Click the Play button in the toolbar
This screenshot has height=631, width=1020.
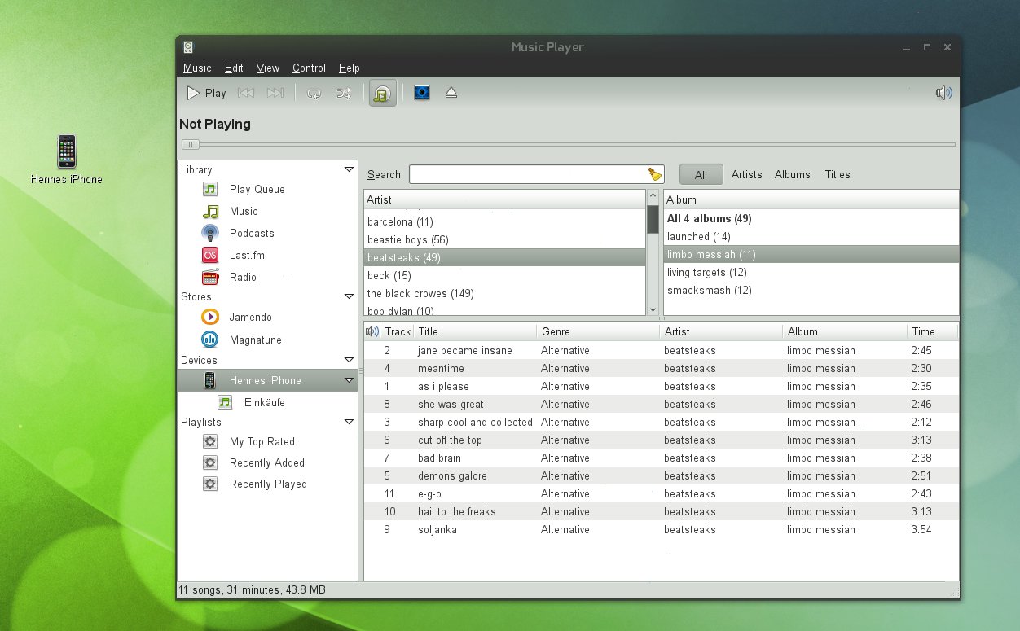coord(207,93)
